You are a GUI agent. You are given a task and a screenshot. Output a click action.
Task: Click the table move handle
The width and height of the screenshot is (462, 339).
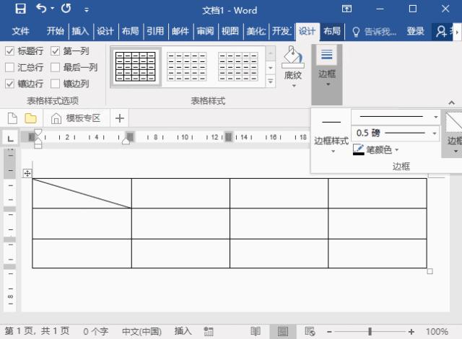(x=27, y=173)
